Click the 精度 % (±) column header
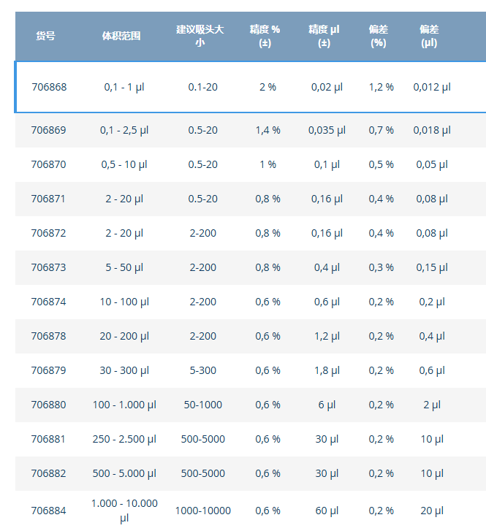Image resolution: width=486 pixels, height=531 pixels. point(265,36)
